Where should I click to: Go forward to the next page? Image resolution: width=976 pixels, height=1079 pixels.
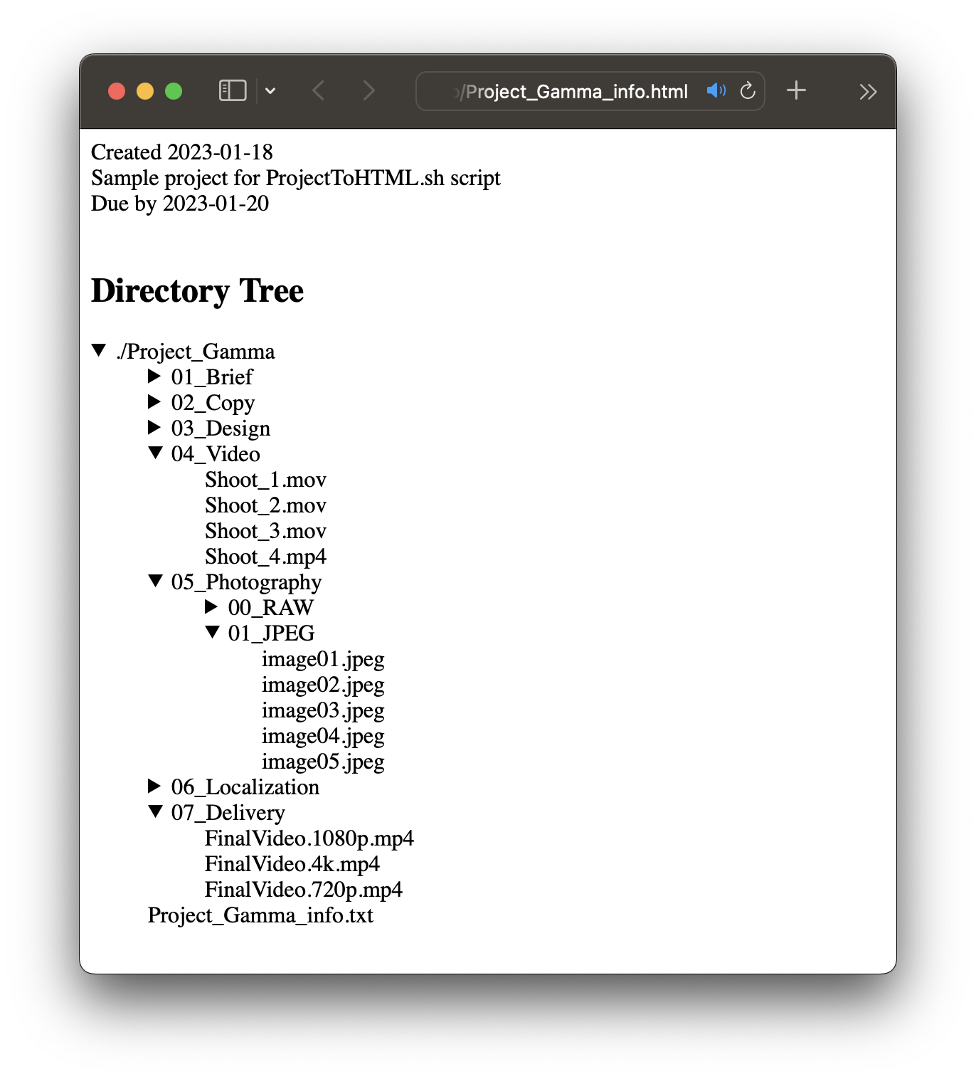pos(368,91)
